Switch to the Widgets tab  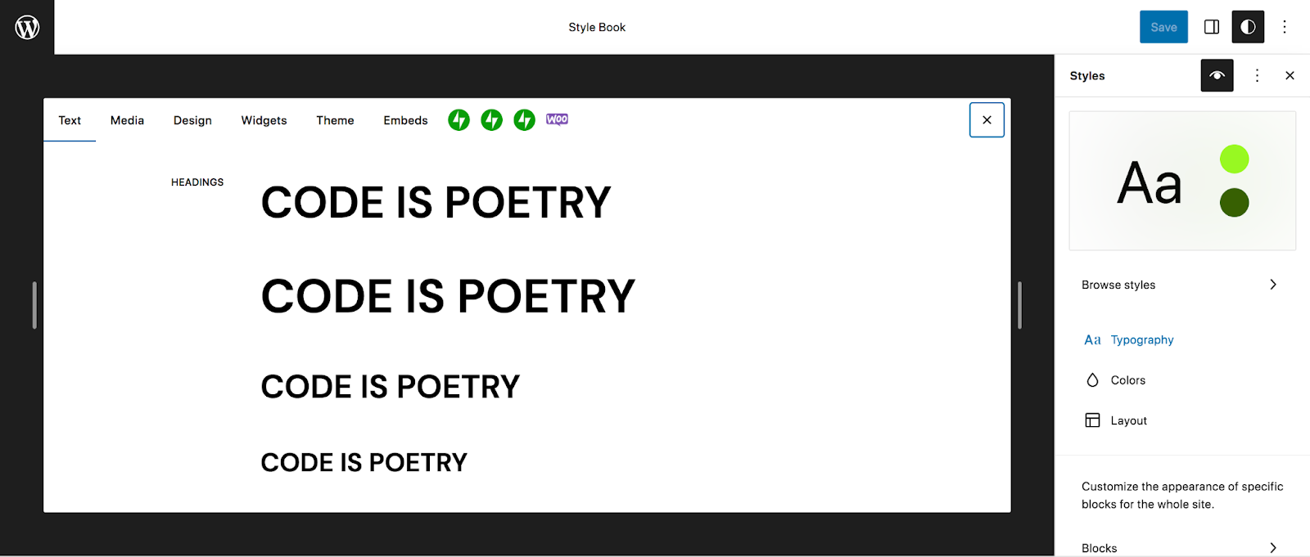pos(264,120)
